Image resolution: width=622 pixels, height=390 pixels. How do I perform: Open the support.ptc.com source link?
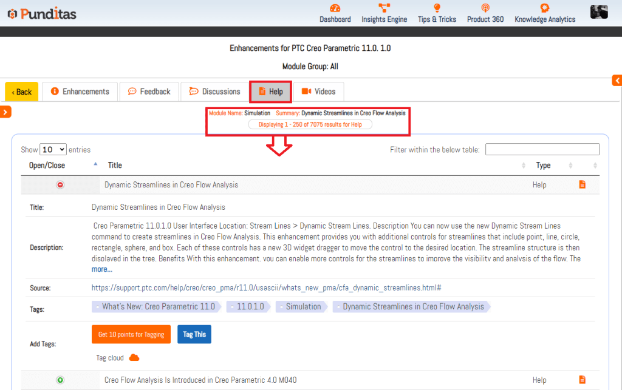click(x=266, y=287)
